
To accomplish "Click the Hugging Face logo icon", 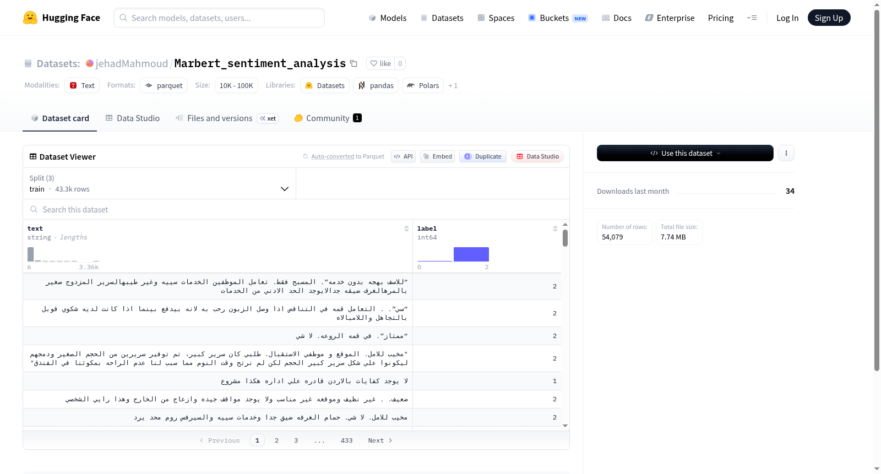I will (x=30, y=18).
